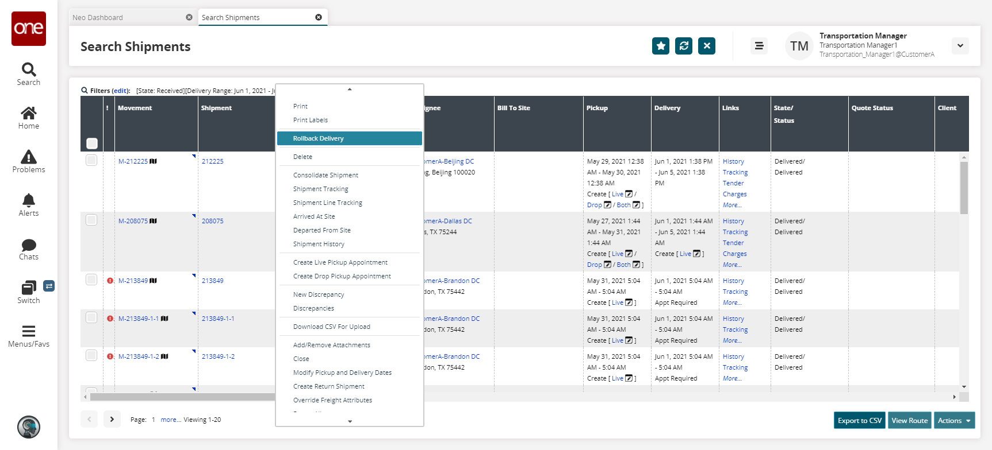Expand the user profile dropdown chevron
The image size is (992, 450).
click(960, 46)
